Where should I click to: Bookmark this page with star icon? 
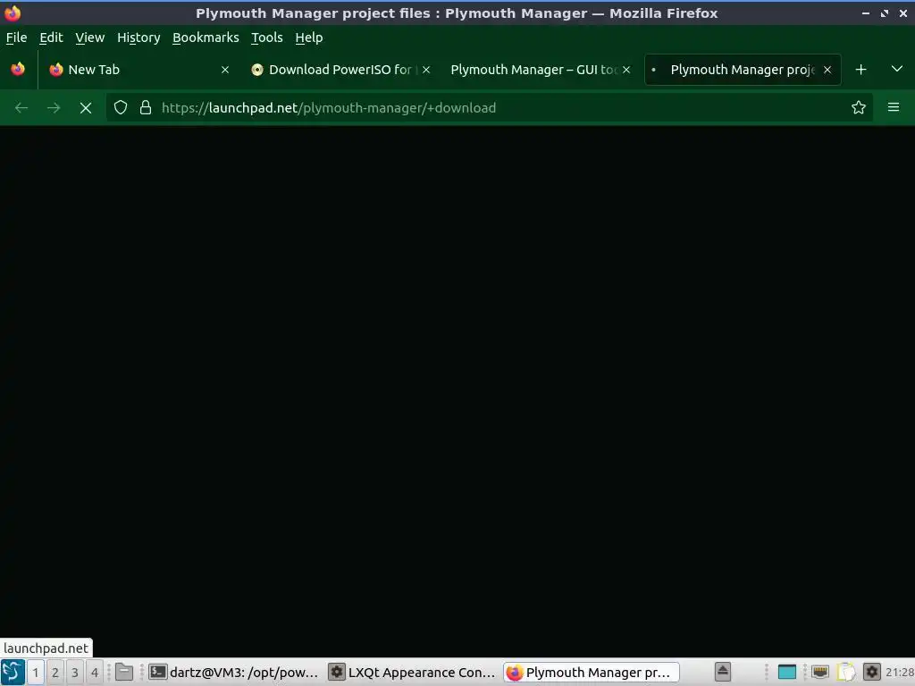tap(859, 107)
